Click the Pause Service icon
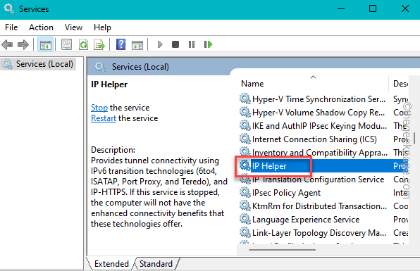Screen dimensions: 420x271 [192, 44]
